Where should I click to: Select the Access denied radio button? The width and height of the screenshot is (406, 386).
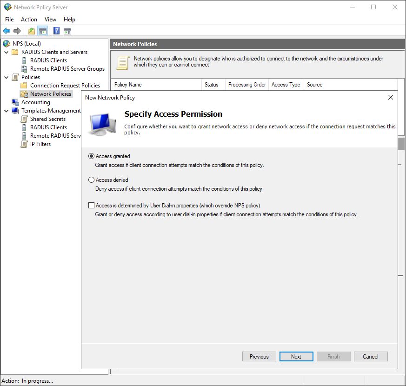pyautogui.click(x=91, y=180)
